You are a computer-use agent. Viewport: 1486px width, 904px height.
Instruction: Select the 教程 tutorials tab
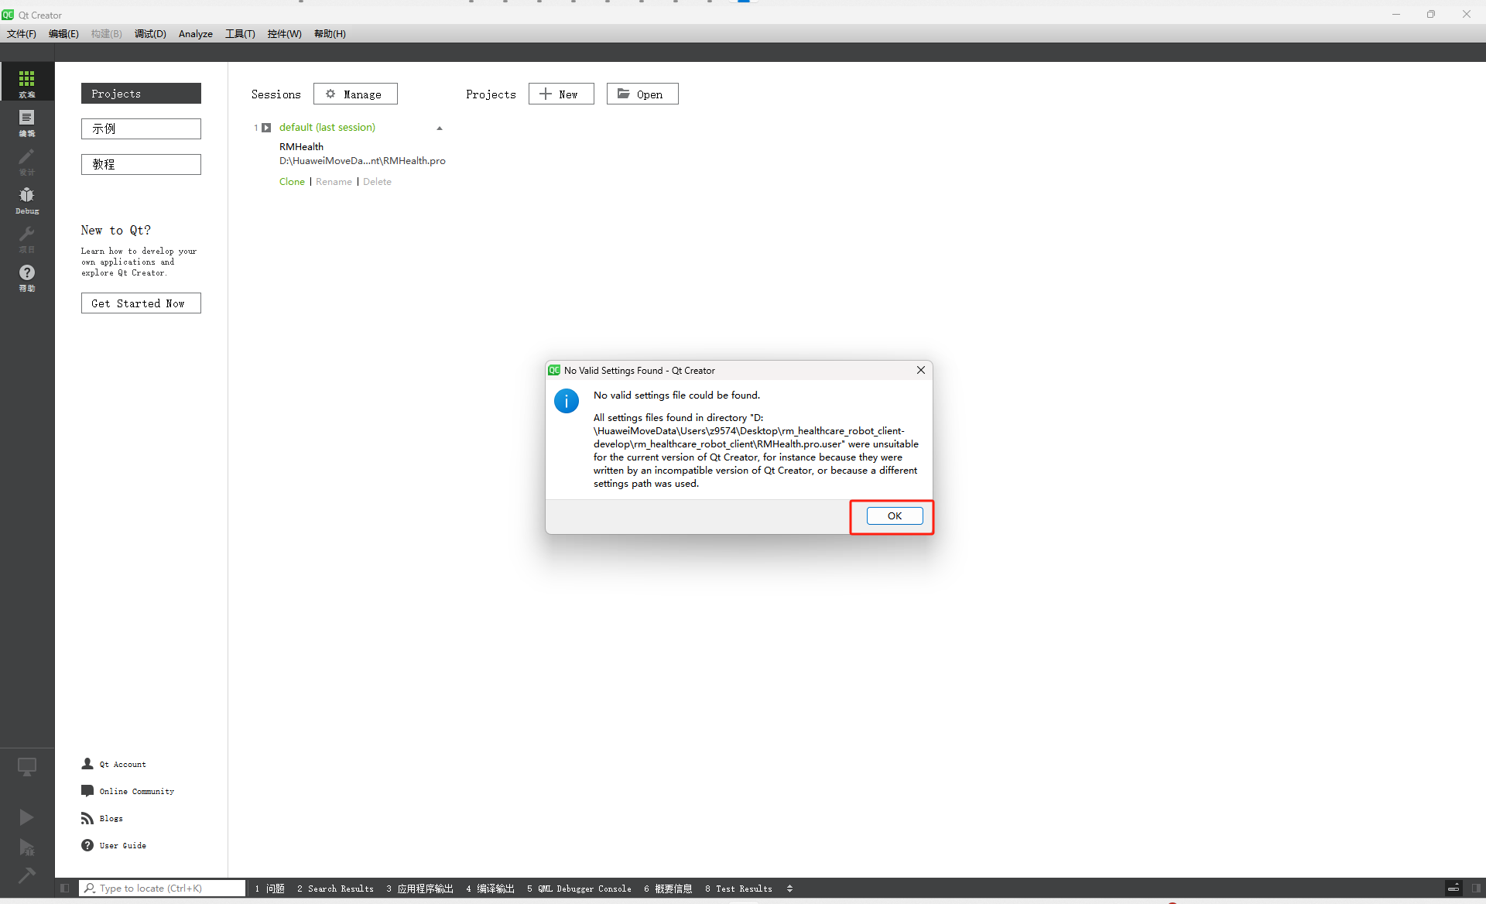[x=141, y=164]
